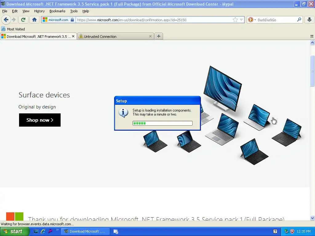The height and width of the screenshot is (236, 315).
Task: Open the Edit menu
Action: click(15, 11)
